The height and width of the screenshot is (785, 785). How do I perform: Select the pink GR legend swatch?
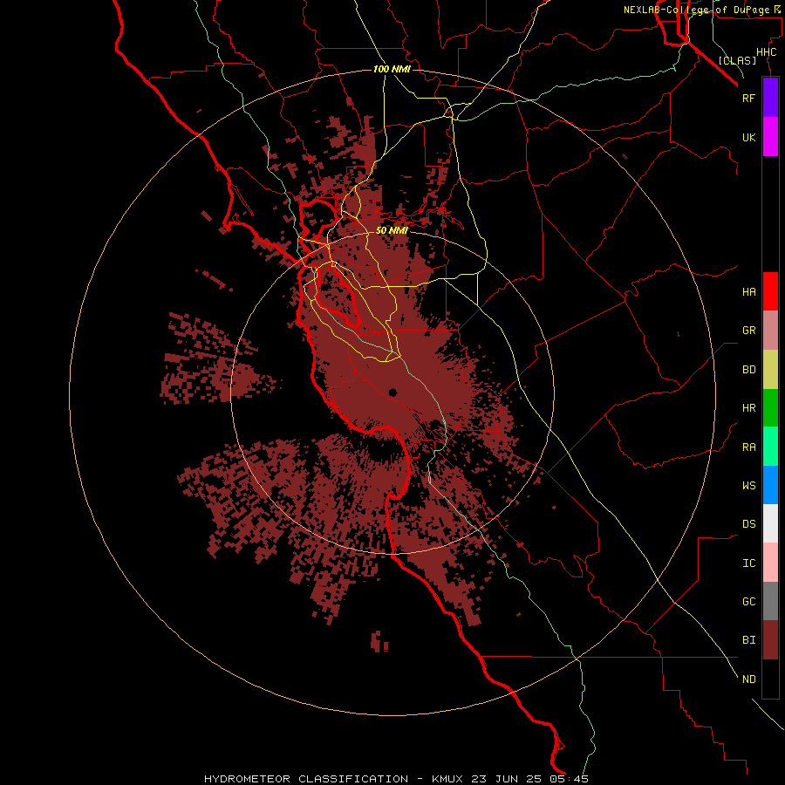[x=770, y=331]
